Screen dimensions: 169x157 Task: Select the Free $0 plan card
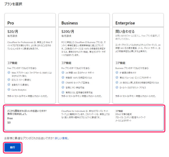point(84,118)
